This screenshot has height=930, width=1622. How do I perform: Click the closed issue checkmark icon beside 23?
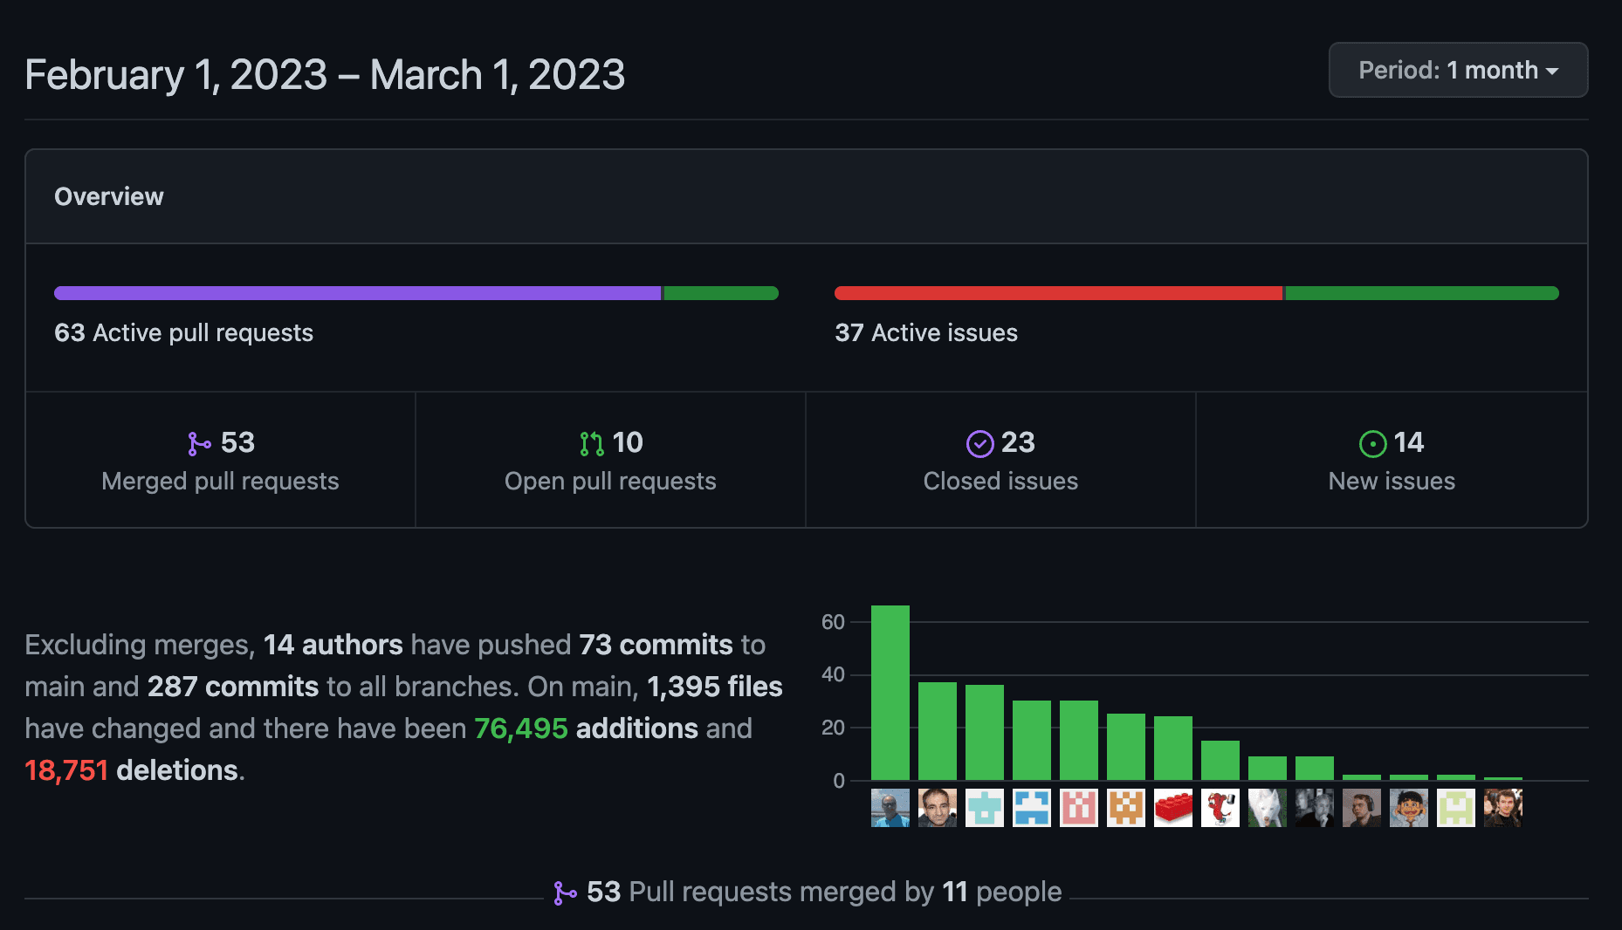tap(979, 444)
